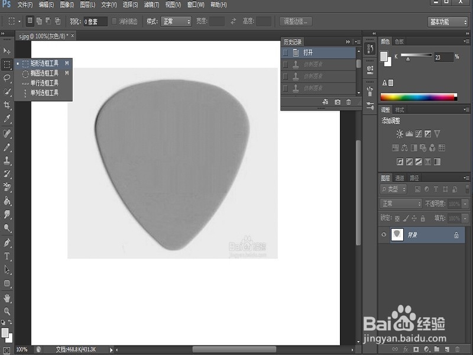473x355 pixels.
Task: Open the 滤镜 menu
Action: click(151, 5)
